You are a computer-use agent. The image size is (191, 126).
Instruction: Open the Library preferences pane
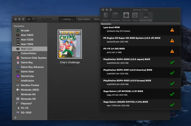(105, 17)
